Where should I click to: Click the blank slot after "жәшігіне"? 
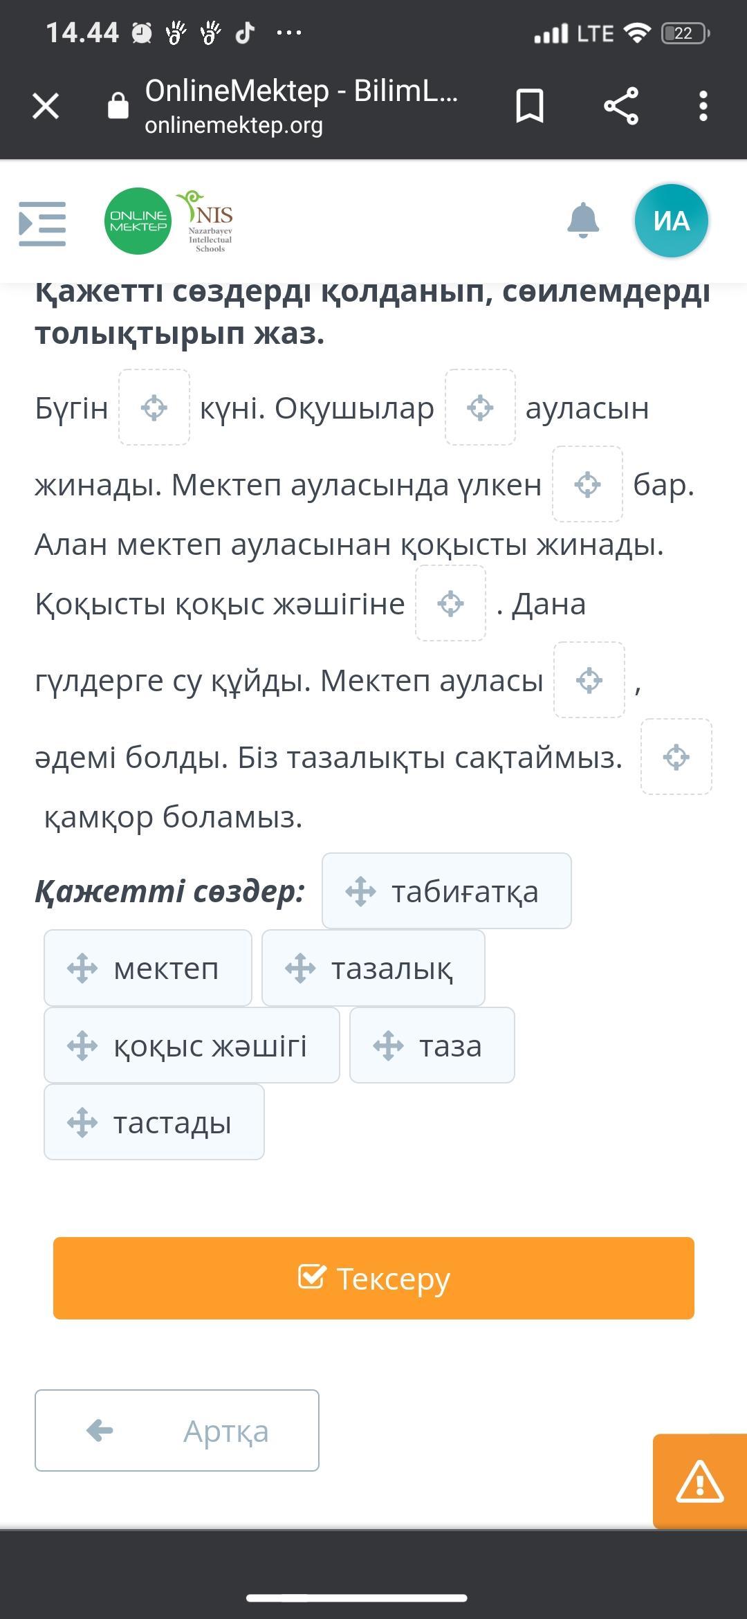[450, 603]
